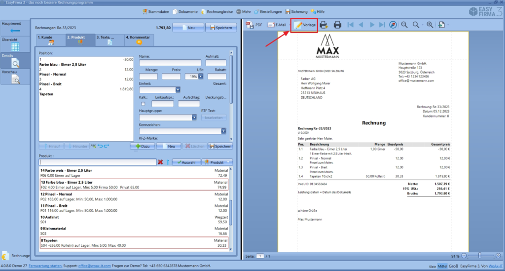The width and height of the screenshot is (505, 271).
Task: Toggle the Kalk. checkbox
Action: point(143,104)
